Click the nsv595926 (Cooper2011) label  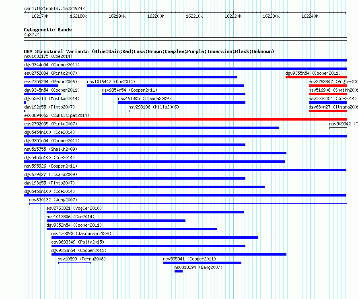(51, 166)
